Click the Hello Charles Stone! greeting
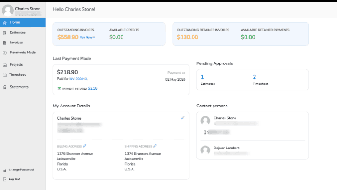Screen dimensions: 337x190 [x=74, y=9]
